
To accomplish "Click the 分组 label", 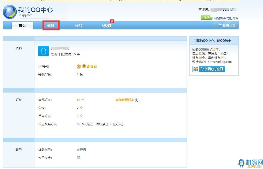I will click(x=42, y=108).
